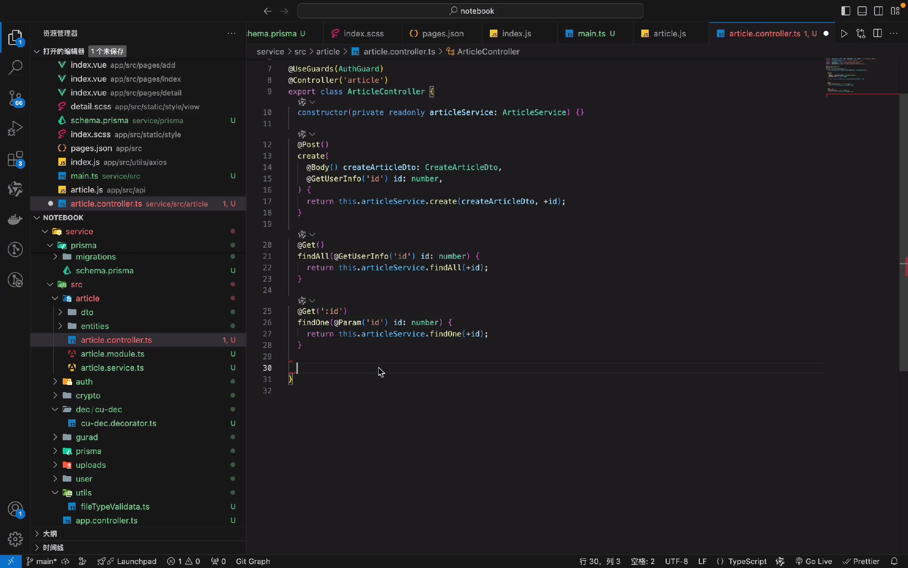Split the editor to the right
The width and height of the screenshot is (908, 568).
tap(877, 34)
